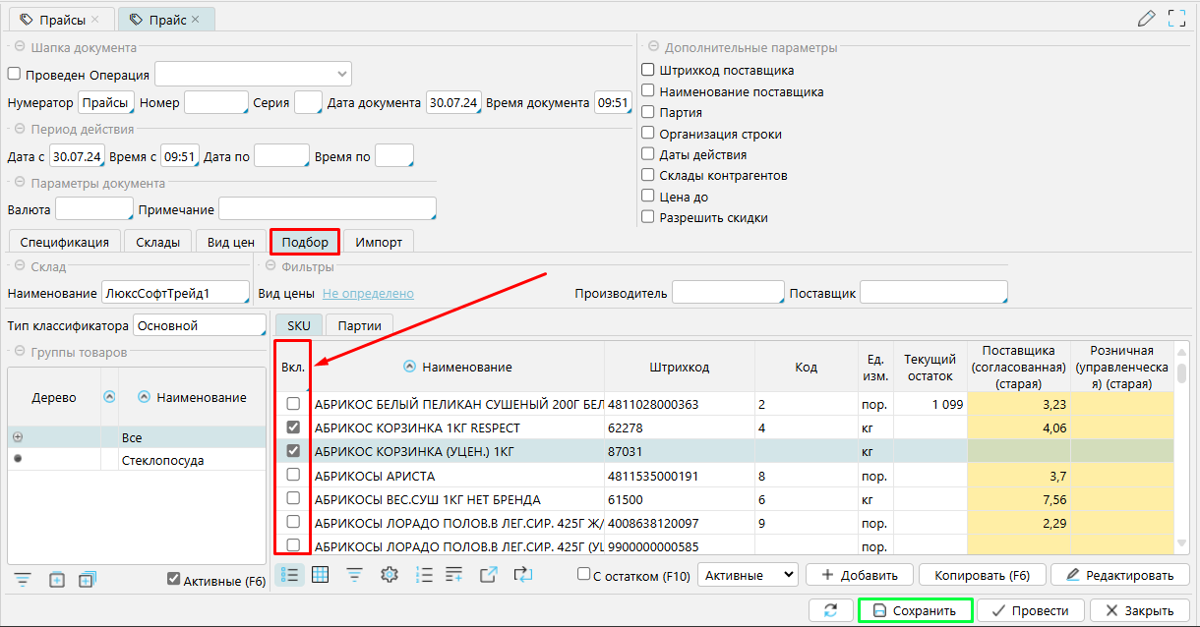Viewport: 1200px width, 627px height.
Task: Open table settings gear icon
Action: (x=389, y=575)
